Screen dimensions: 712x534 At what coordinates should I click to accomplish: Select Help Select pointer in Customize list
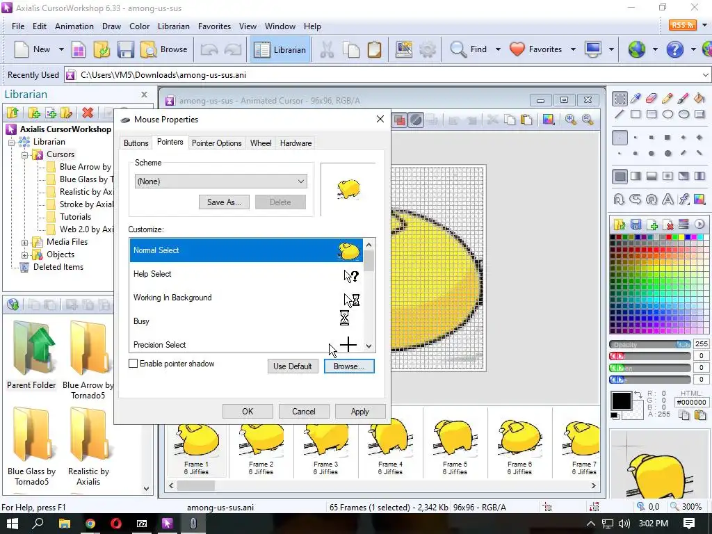click(x=246, y=274)
